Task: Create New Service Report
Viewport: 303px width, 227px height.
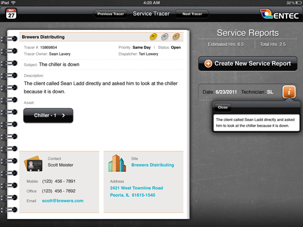Action: [248, 64]
